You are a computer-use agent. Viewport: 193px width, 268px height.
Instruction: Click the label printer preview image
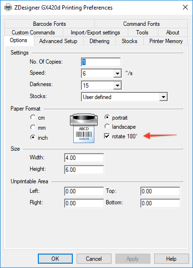pos(84,128)
